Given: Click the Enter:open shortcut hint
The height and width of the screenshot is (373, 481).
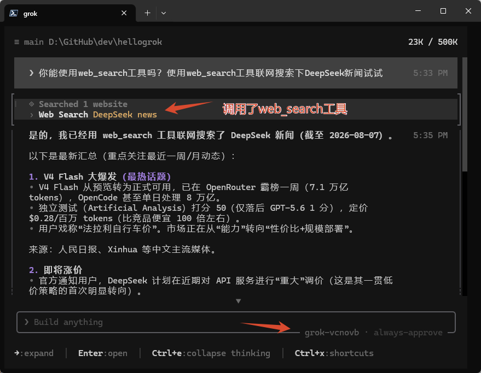Looking at the screenshot, I should pos(103,353).
